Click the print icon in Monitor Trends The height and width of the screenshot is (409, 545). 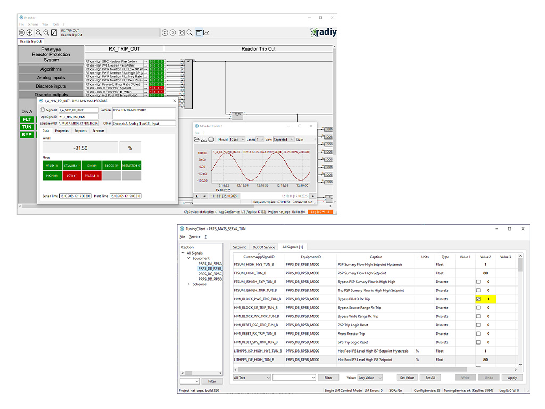[x=211, y=140]
